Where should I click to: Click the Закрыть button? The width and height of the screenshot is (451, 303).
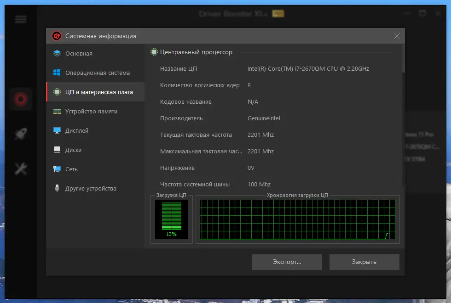click(x=364, y=262)
